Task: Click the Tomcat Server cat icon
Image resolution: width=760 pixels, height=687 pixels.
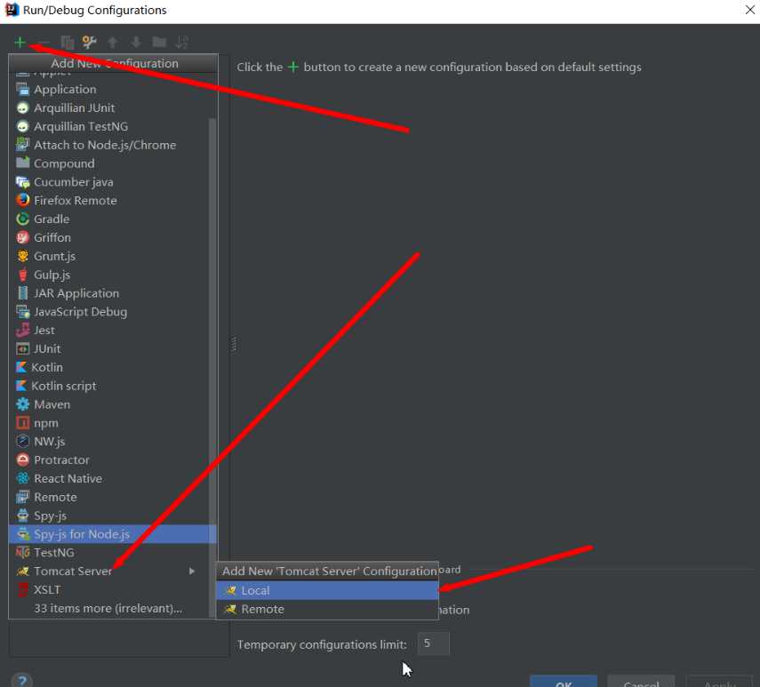Action: click(x=23, y=571)
